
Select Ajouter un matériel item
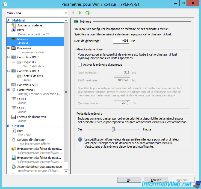[30, 25]
